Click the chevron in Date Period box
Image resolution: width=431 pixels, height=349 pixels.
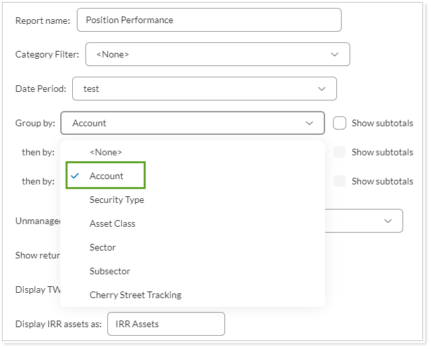coord(322,89)
